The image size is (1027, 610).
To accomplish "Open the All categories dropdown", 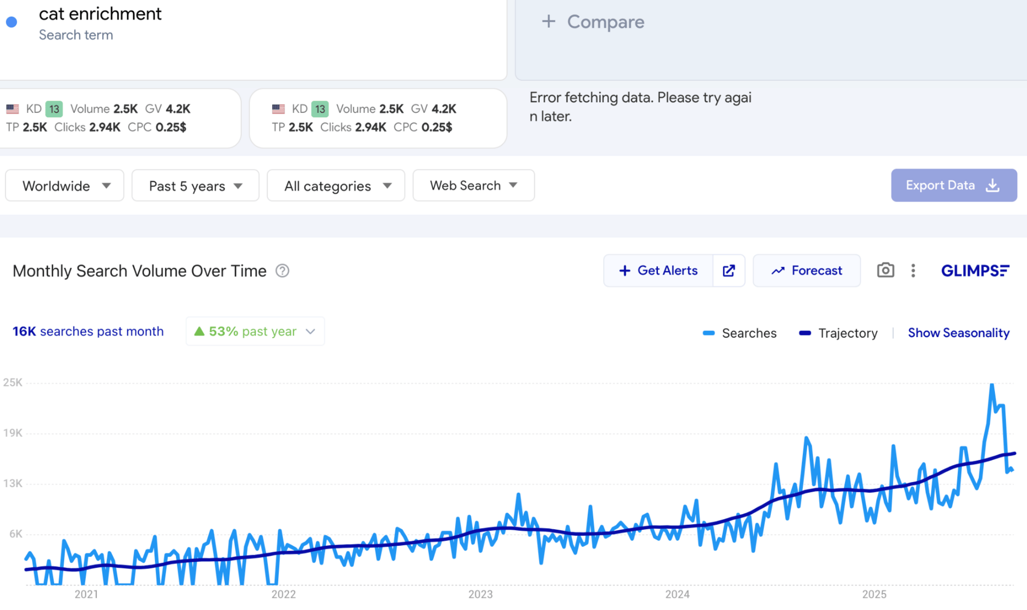I will 336,186.
